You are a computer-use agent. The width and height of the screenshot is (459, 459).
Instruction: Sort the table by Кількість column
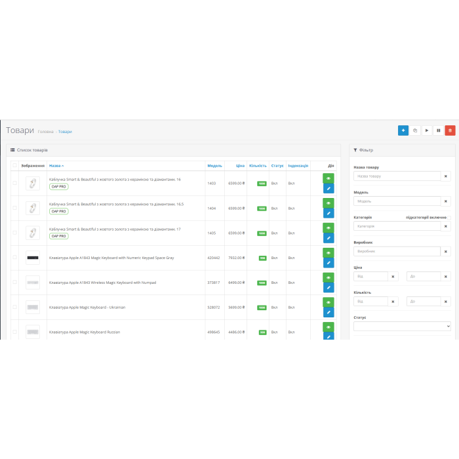[x=258, y=166]
